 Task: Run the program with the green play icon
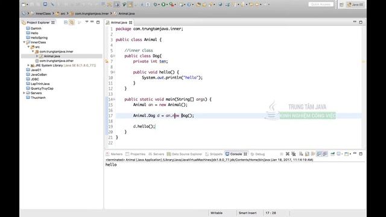click(x=163, y=4)
